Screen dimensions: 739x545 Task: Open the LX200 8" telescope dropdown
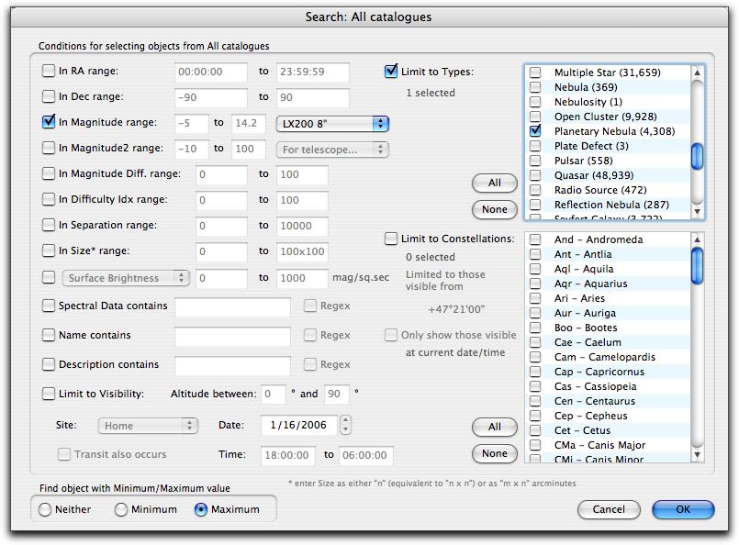[332, 123]
